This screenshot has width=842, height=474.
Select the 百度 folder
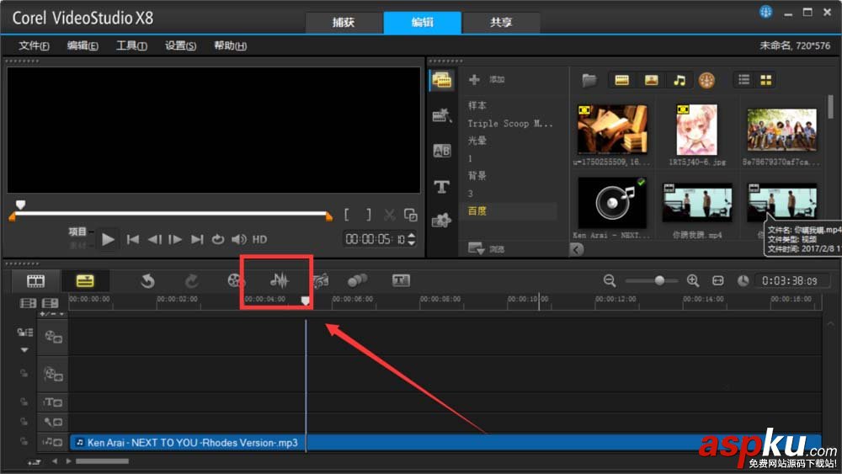click(x=477, y=211)
